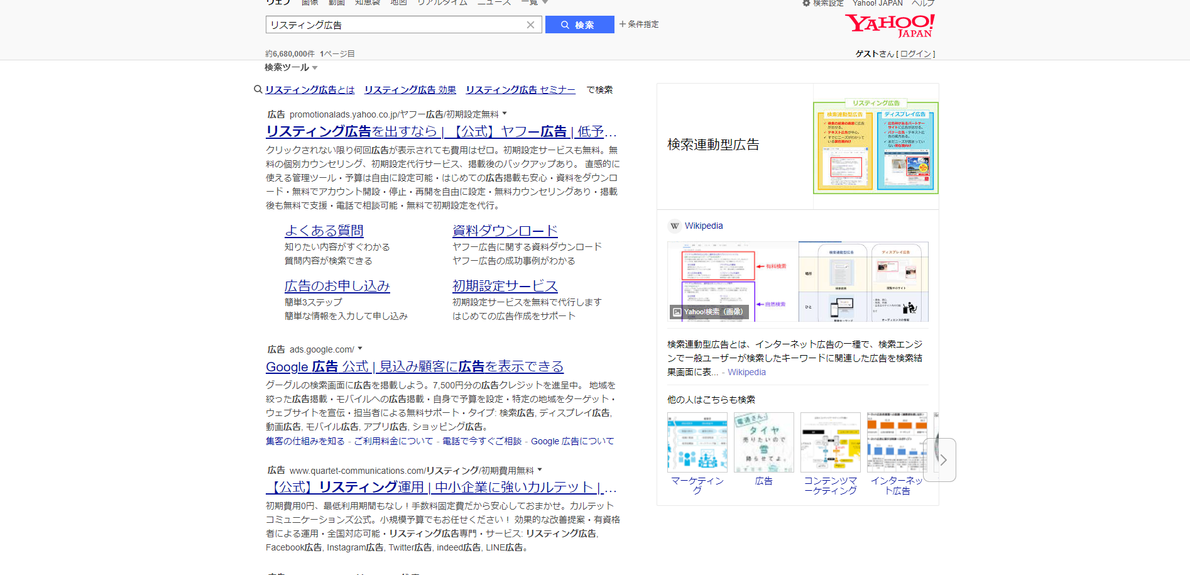
Task: Click the マーケティング text link
Action: [x=697, y=485]
